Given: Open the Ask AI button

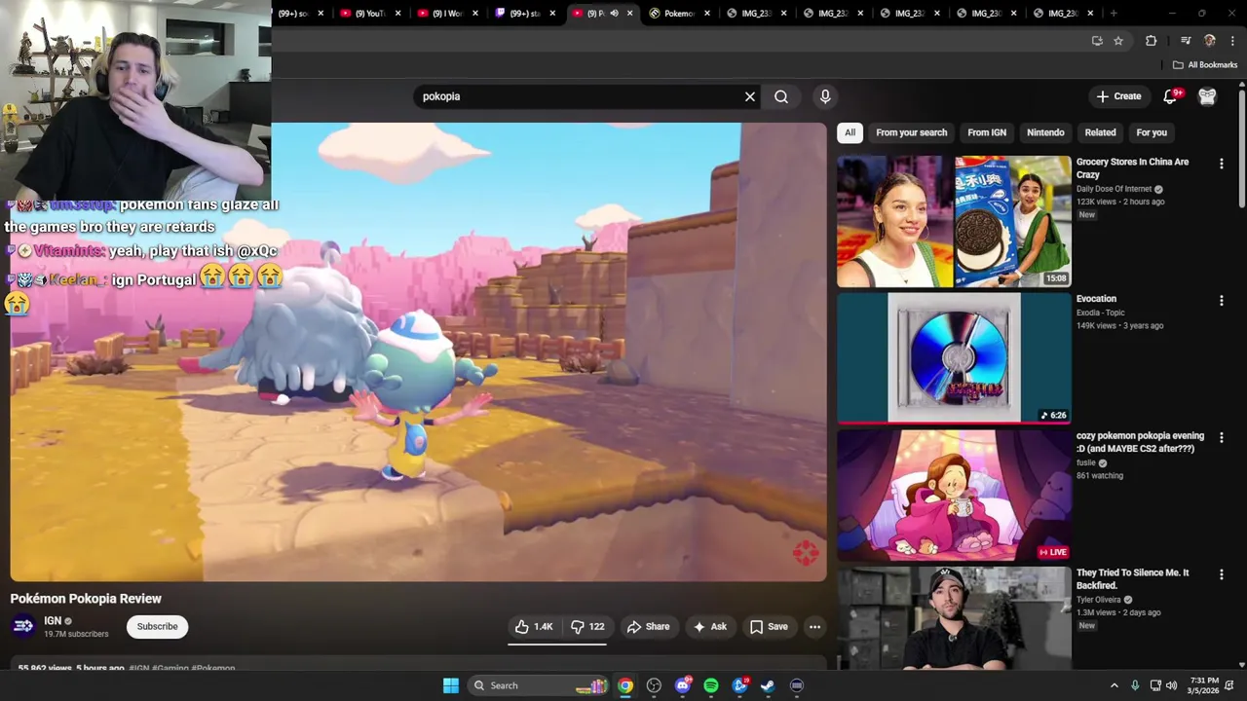Looking at the screenshot, I should pos(709,627).
